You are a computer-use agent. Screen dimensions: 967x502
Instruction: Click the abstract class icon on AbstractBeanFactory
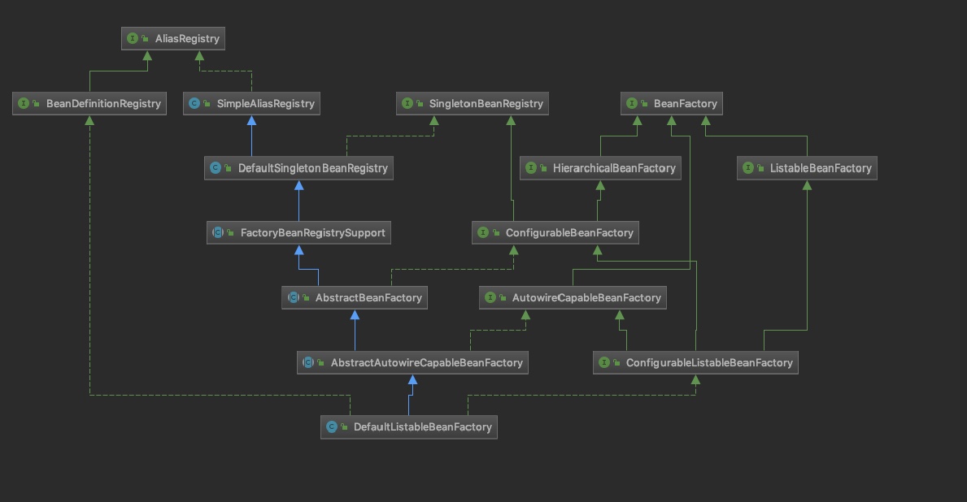[293, 297]
